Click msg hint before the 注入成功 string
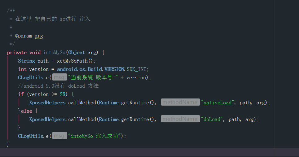The height and width of the screenshot is (157, 299). tap(59, 136)
